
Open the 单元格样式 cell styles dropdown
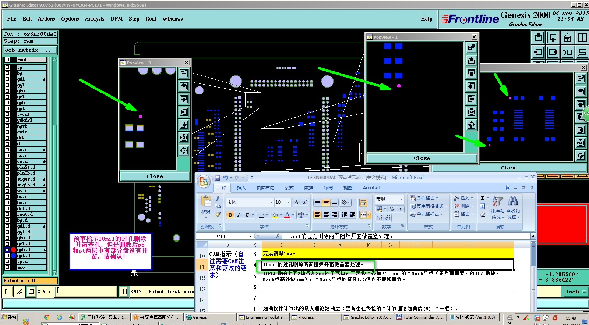pos(426,214)
